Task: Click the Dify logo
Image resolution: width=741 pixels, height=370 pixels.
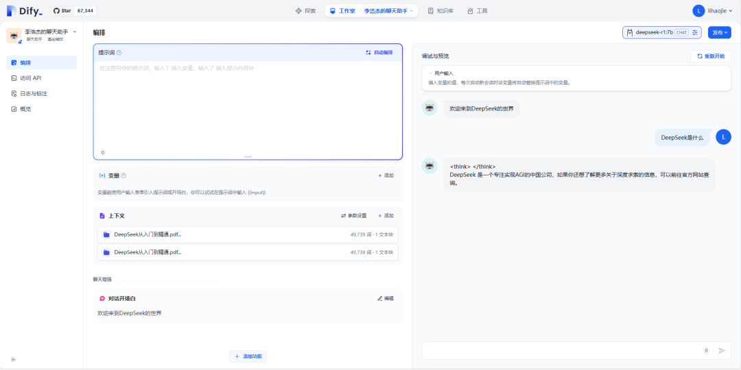Action: (x=25, y=11)
